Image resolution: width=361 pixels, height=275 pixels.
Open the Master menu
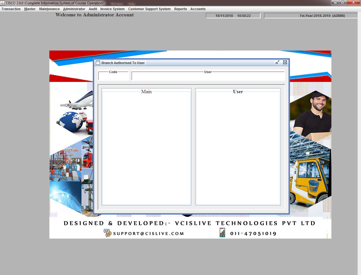(x=30, y=9)
